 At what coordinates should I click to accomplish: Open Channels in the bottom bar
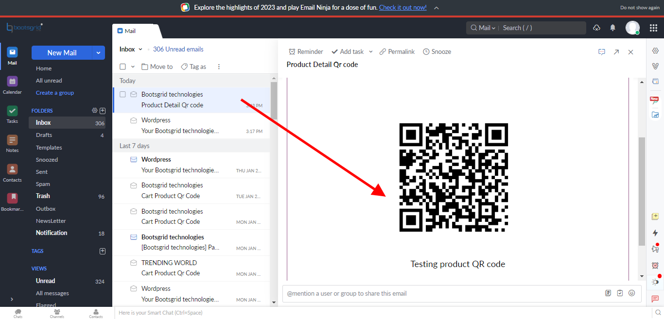coord(57,313)
